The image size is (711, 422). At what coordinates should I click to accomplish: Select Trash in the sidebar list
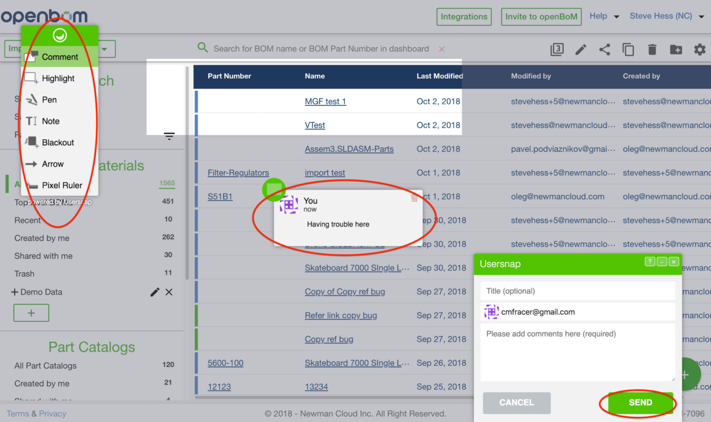(24, 273)
